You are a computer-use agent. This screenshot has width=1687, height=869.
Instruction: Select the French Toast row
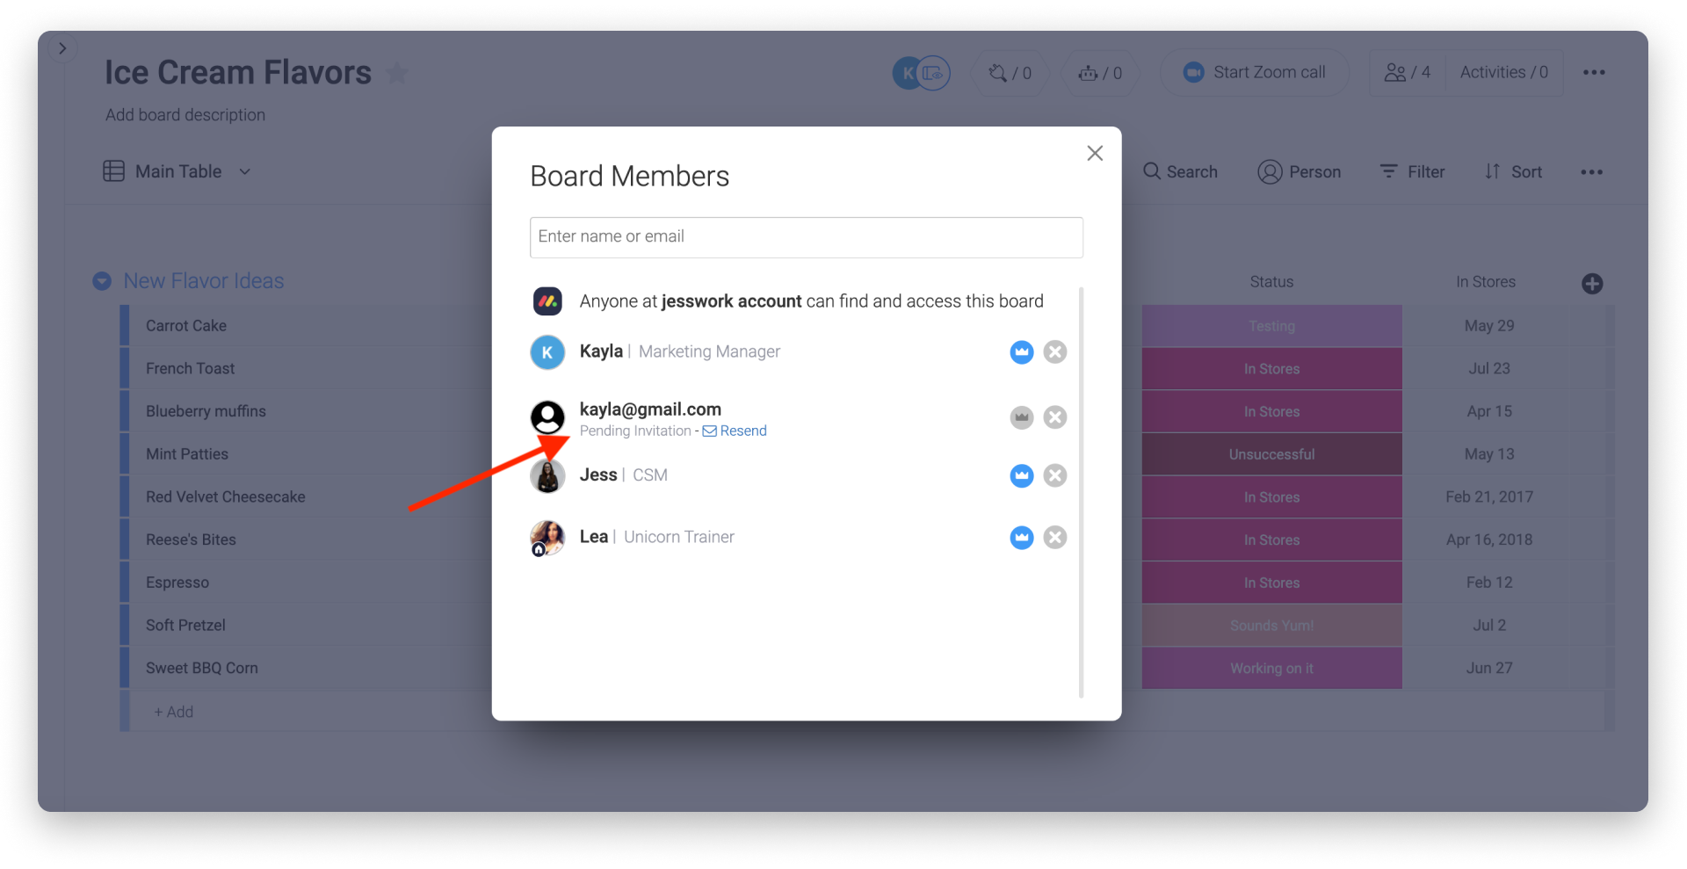[190, 369]
